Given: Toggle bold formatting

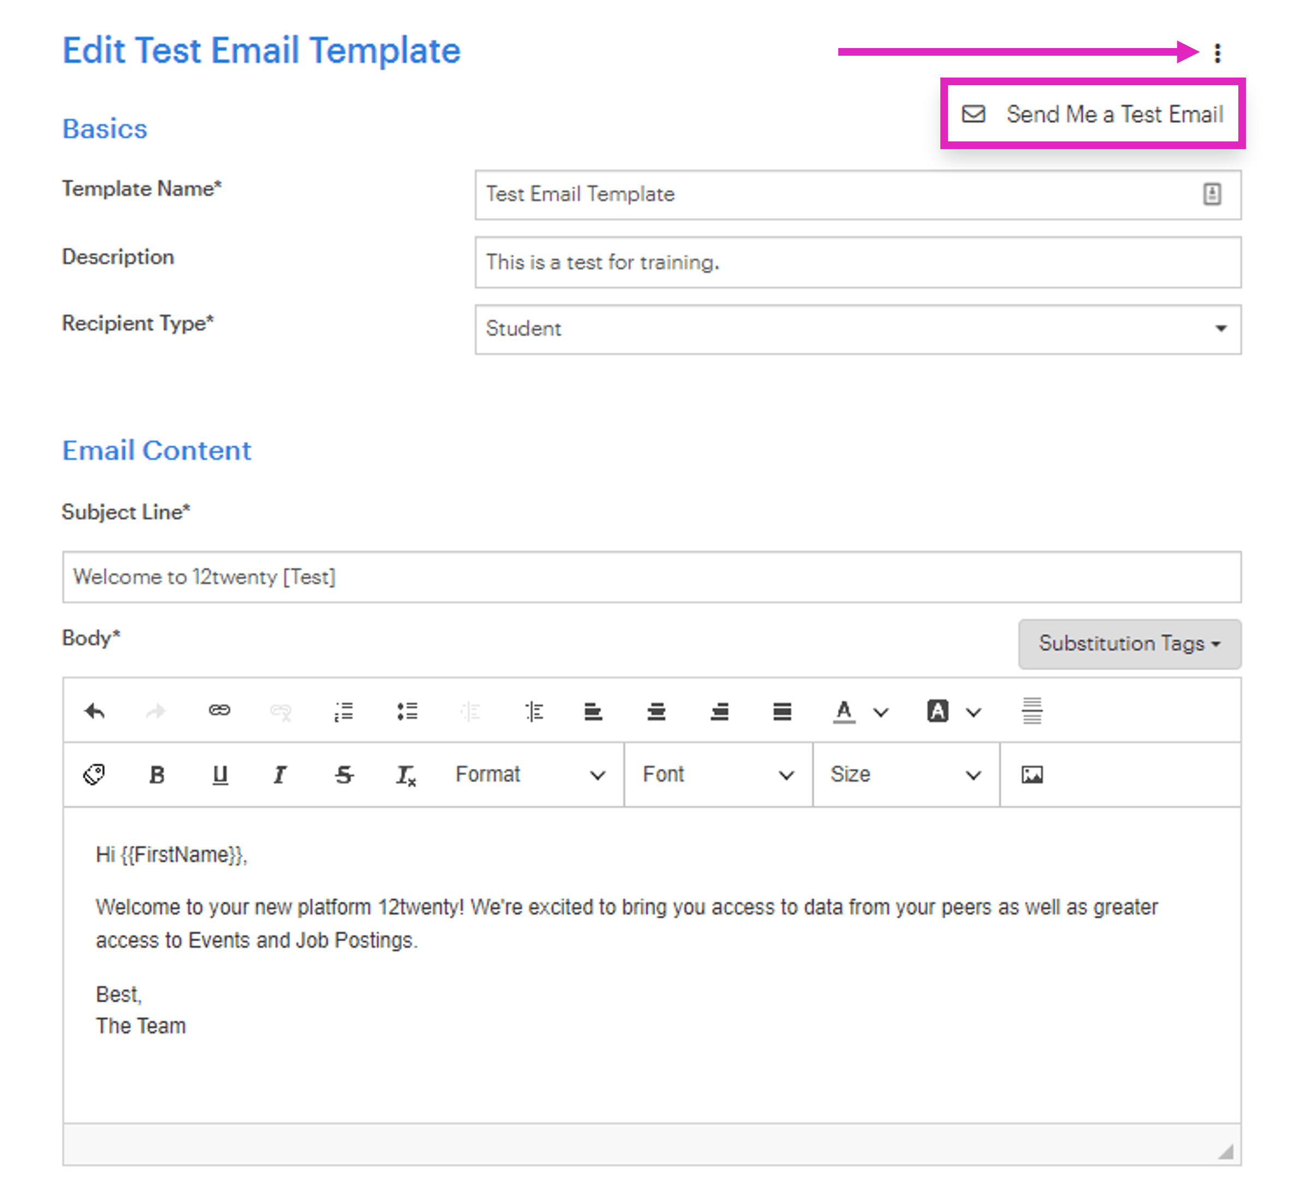Looking at the screenshot, I should [x=157, y=775].
